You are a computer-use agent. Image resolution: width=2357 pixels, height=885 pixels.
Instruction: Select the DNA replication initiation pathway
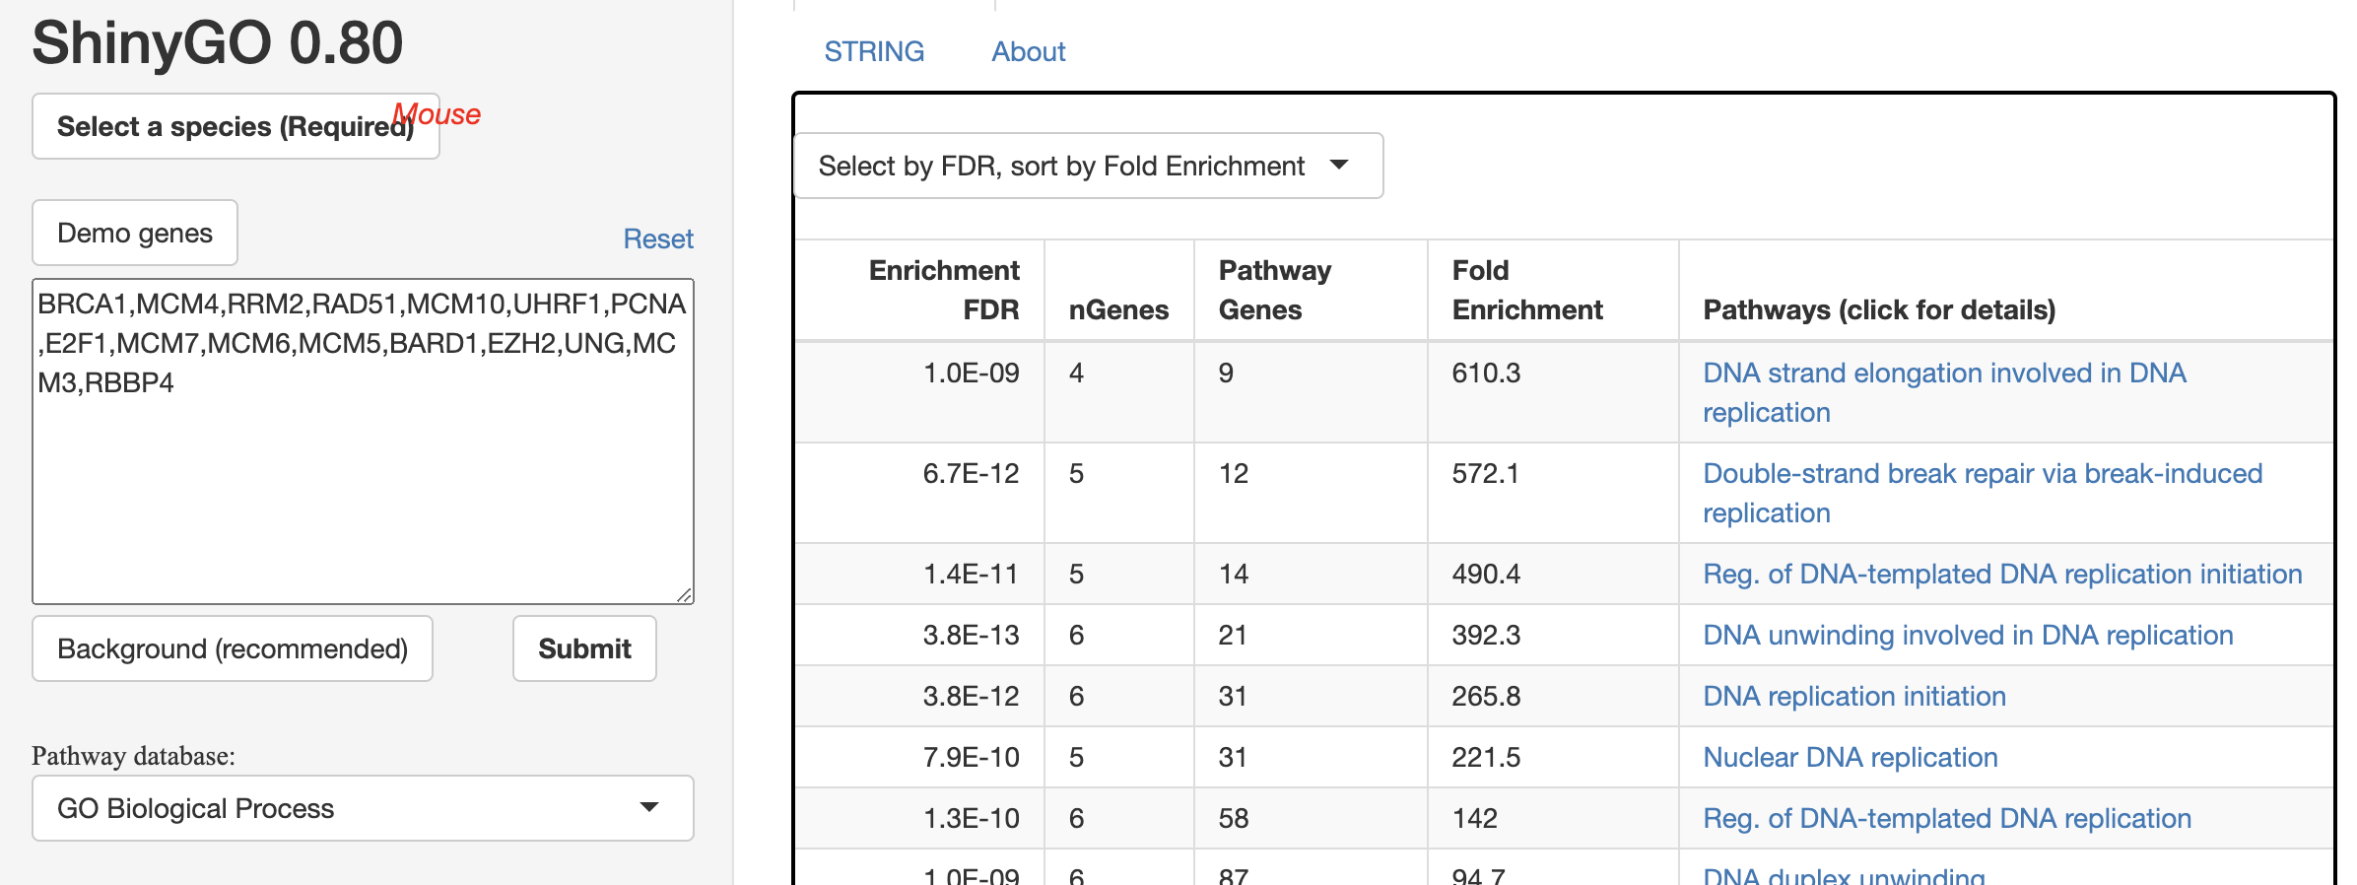(1853, 696)
